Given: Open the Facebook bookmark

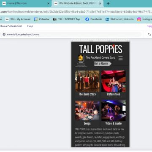Looking at the screenshot, I should click(x=94, y=19).
